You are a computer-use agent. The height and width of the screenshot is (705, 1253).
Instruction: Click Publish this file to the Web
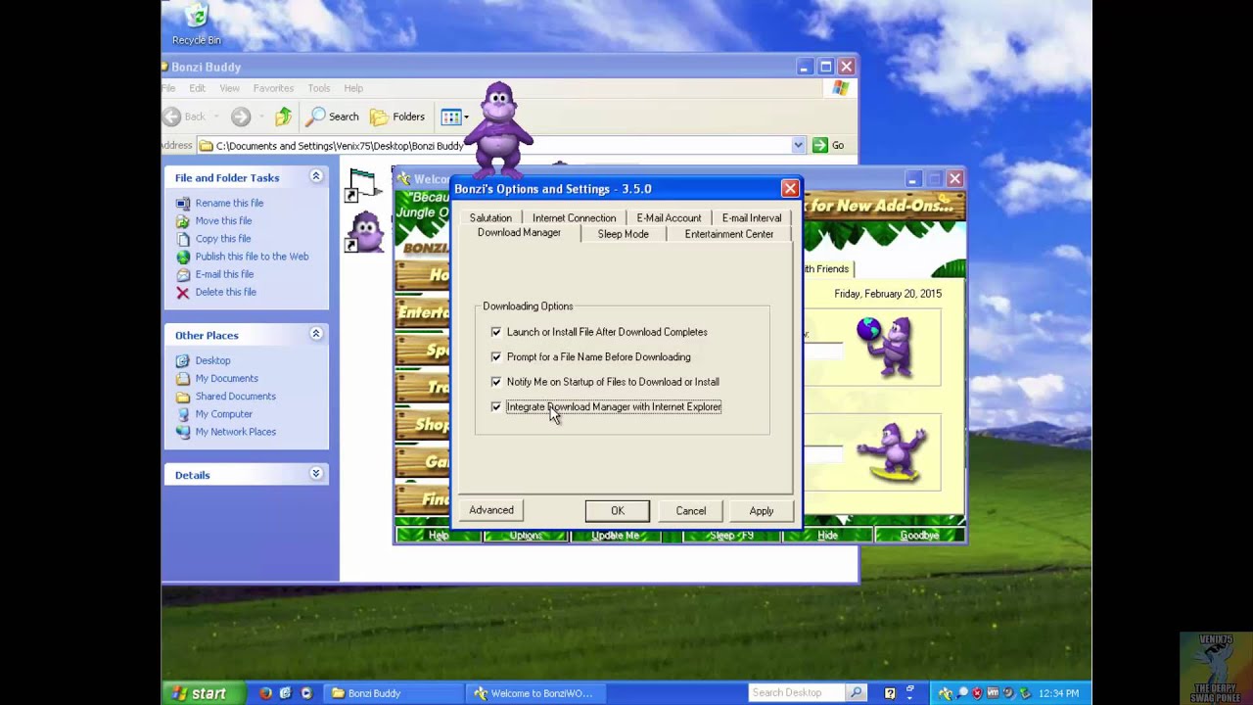pyautogui.click(x=252, y=256)
